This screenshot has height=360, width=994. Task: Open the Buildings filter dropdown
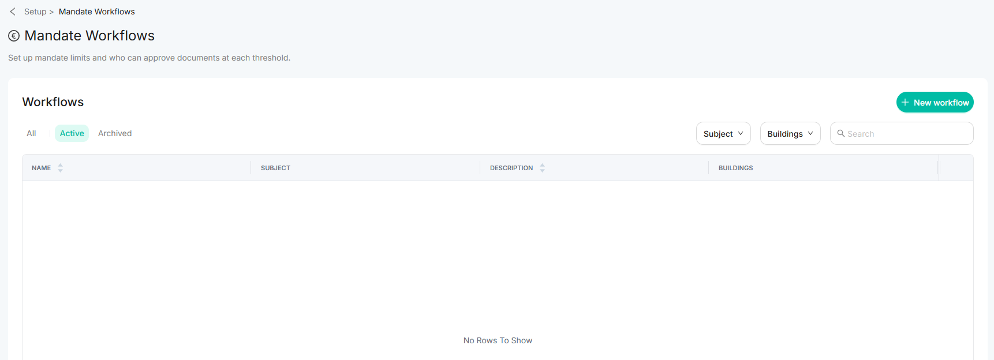790,133
